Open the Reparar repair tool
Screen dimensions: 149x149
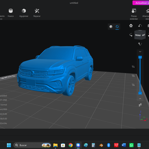[x=37, y=13]
